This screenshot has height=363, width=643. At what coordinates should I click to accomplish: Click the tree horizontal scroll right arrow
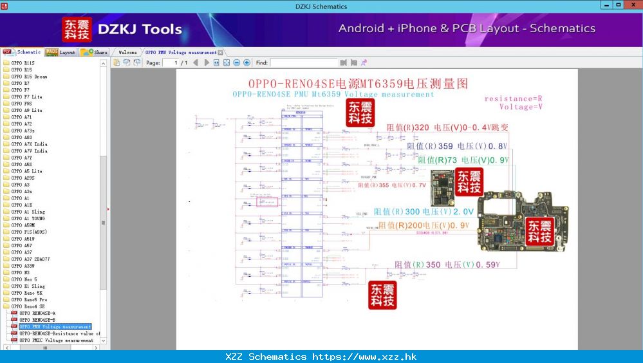[96, 348]
